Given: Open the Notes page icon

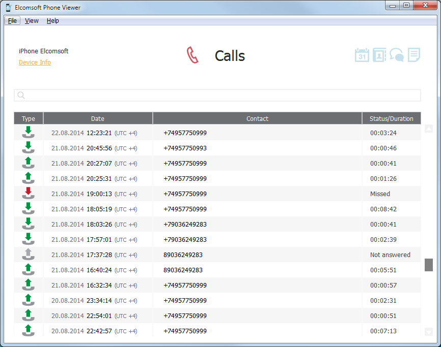Looking at the screenshot, I should (414, 55).
